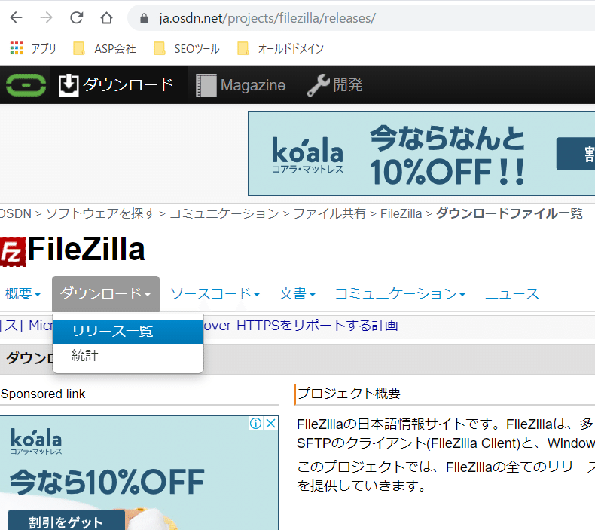Screen dimensions: 595x530
Task: Expand the ソースコード dropdown
Action: pos(215,294)
